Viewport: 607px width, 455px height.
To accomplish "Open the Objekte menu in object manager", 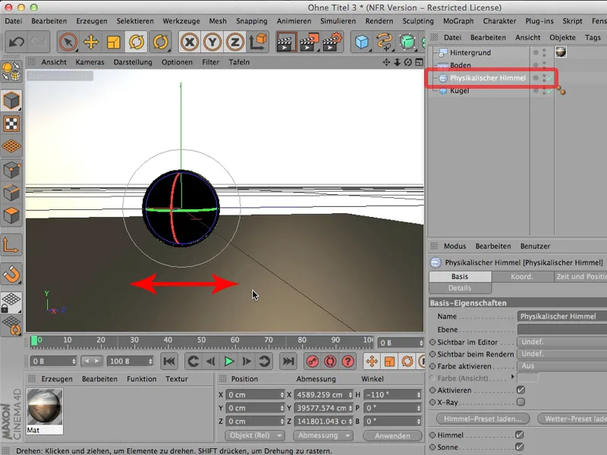I will tap(562, 37).
